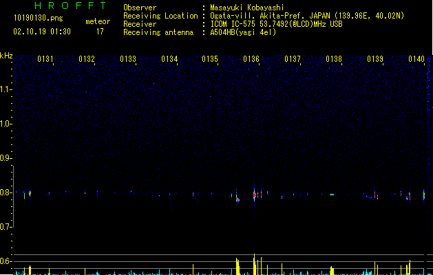This screenshot has width=433, height=275.
Task: Click the 0137 time marker
Action: 293,59
